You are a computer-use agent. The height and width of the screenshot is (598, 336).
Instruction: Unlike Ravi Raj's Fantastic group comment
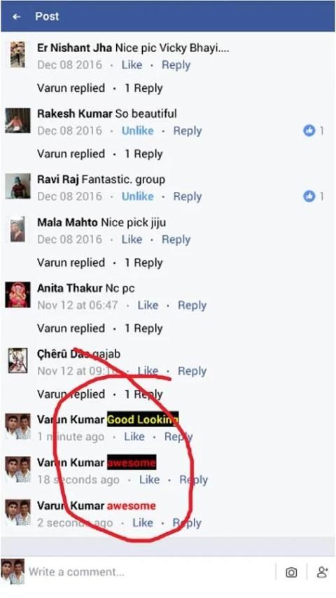137,196
